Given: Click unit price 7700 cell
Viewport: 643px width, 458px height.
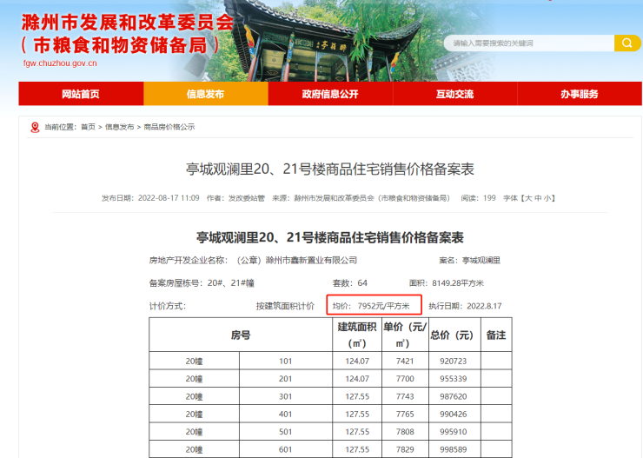Looking at the screenshot, I should point(405,379).
